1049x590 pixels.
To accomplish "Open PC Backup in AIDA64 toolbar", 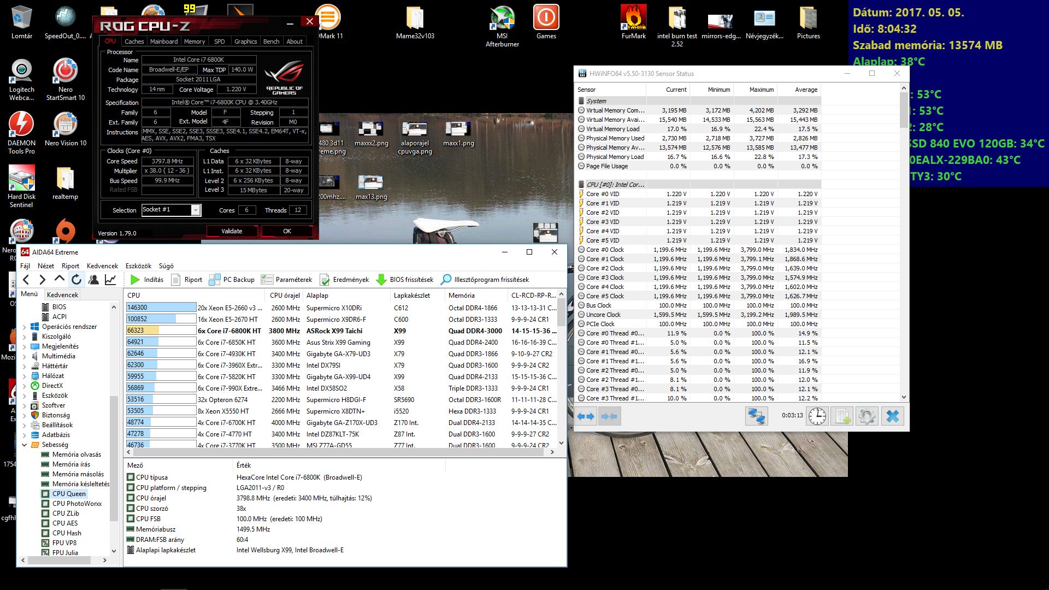I will point(232,280).
